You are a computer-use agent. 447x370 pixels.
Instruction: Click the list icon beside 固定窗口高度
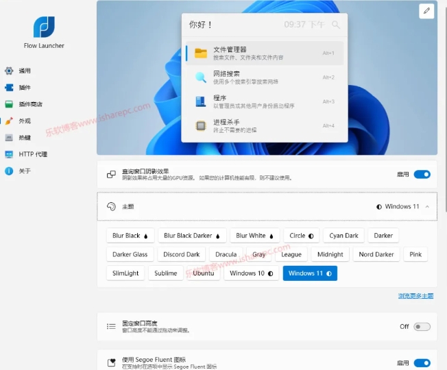click(111, 326)
